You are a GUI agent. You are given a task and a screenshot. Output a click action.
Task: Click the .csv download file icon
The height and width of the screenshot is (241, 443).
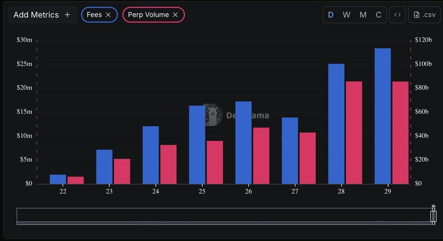click(416, 15)
